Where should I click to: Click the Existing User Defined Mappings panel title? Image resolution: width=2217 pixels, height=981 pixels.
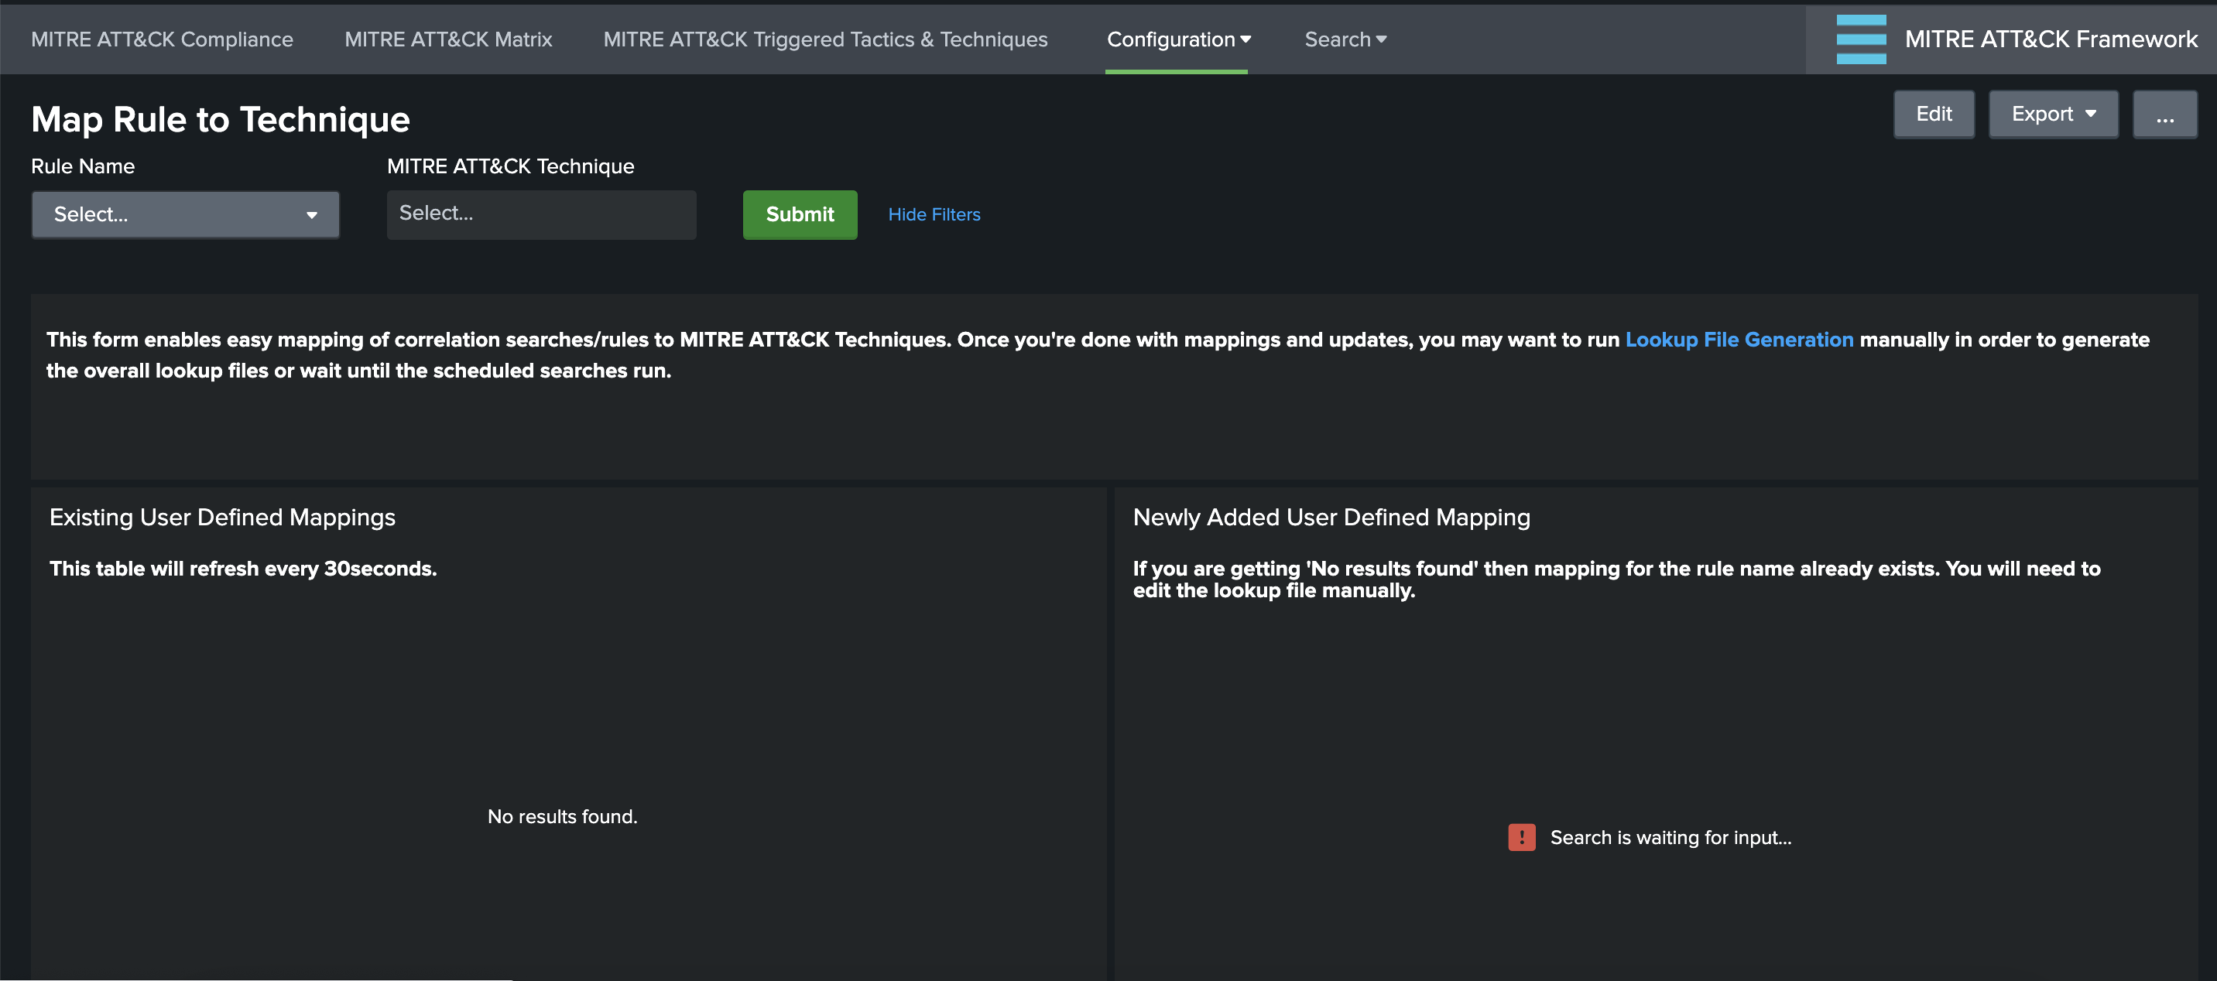point(222,517)
